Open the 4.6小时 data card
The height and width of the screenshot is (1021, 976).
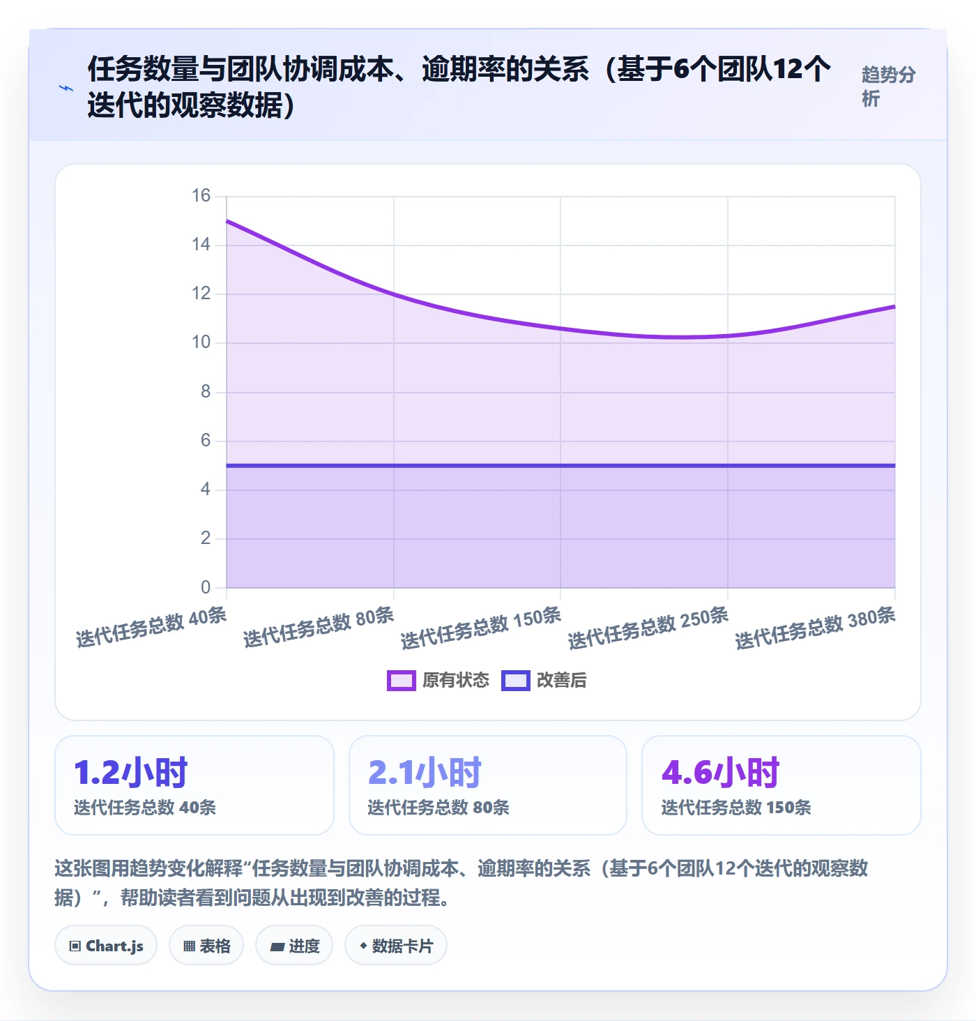point(781,785)
